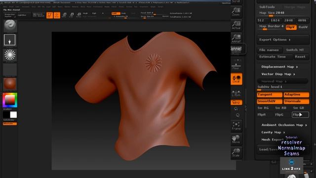Toggle the Local symmetry button
316x178 pixels.
(x=237, y=79)
